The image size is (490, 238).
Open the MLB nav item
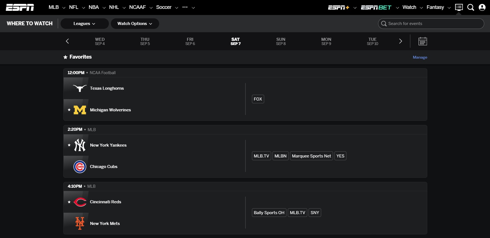click(x=54, y=7)
